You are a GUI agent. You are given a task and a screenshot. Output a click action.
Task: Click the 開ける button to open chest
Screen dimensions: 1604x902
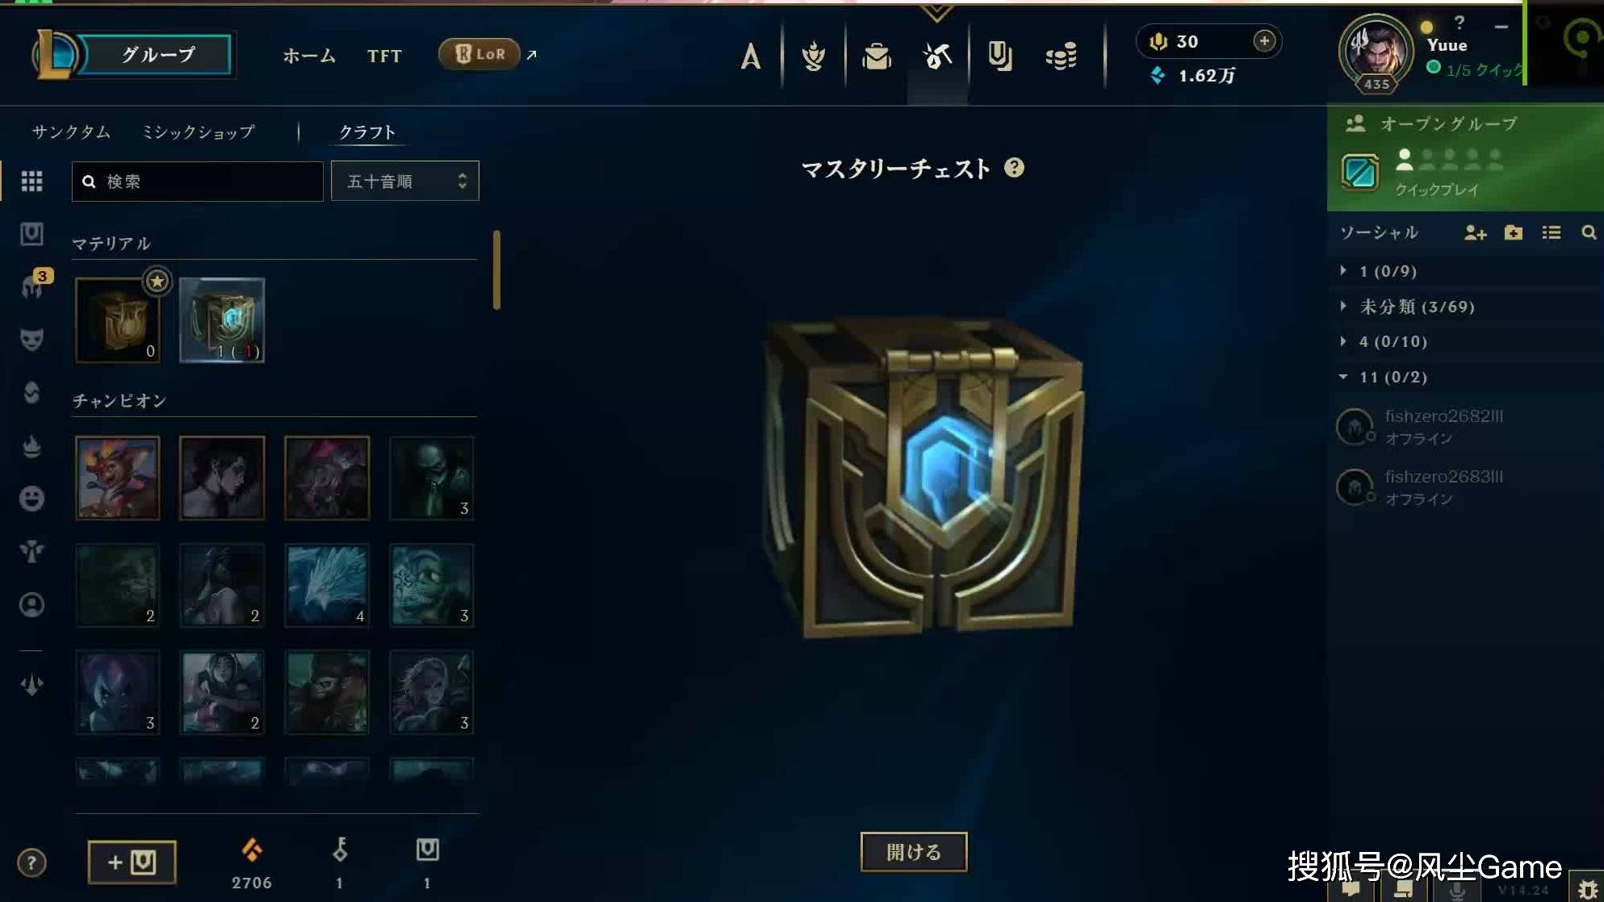(x=914, y=852)
